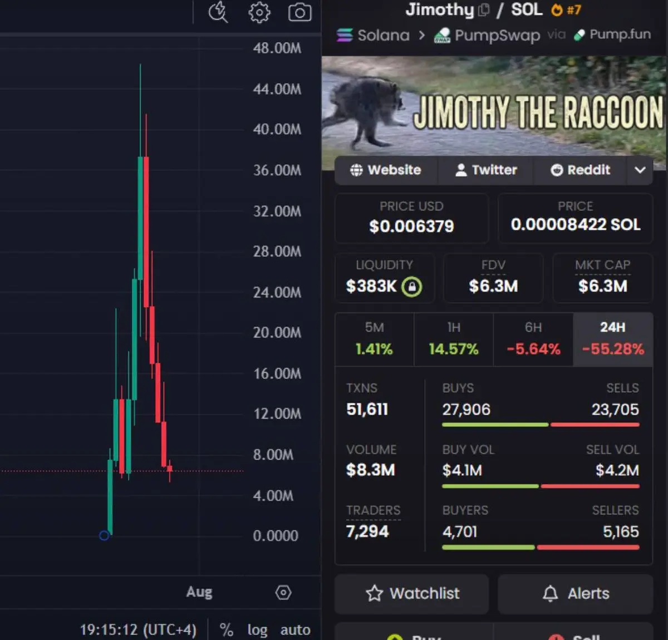The height and width of the screenshot is (640, 668).
Task: Click the buy volume versus sell volume bar
Action: point(541,486)
